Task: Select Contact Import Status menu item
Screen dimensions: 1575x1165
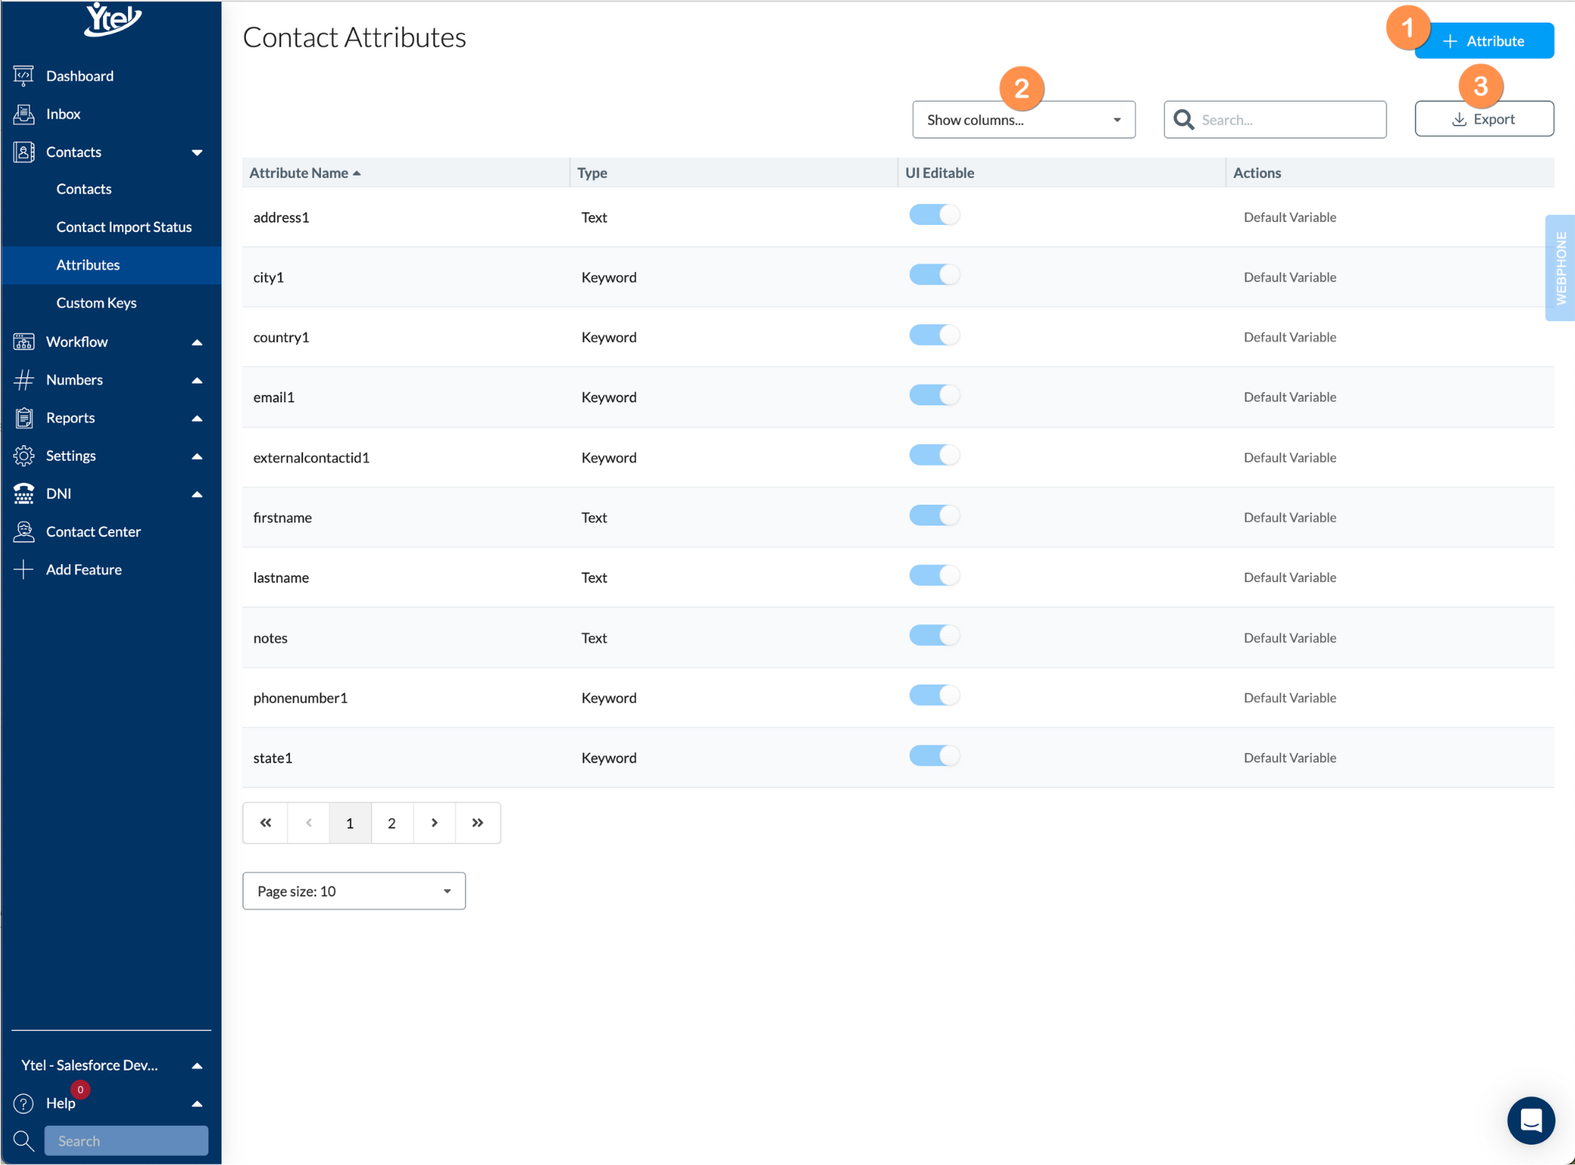Action: [x=123, y=227]
